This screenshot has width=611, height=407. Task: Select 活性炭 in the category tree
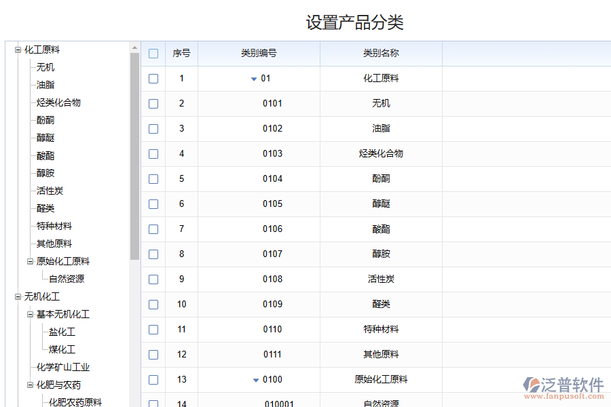(50, 191)
